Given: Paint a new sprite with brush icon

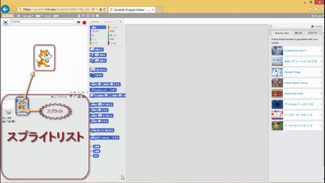Looking at the screenshot, I should point(75,97).
